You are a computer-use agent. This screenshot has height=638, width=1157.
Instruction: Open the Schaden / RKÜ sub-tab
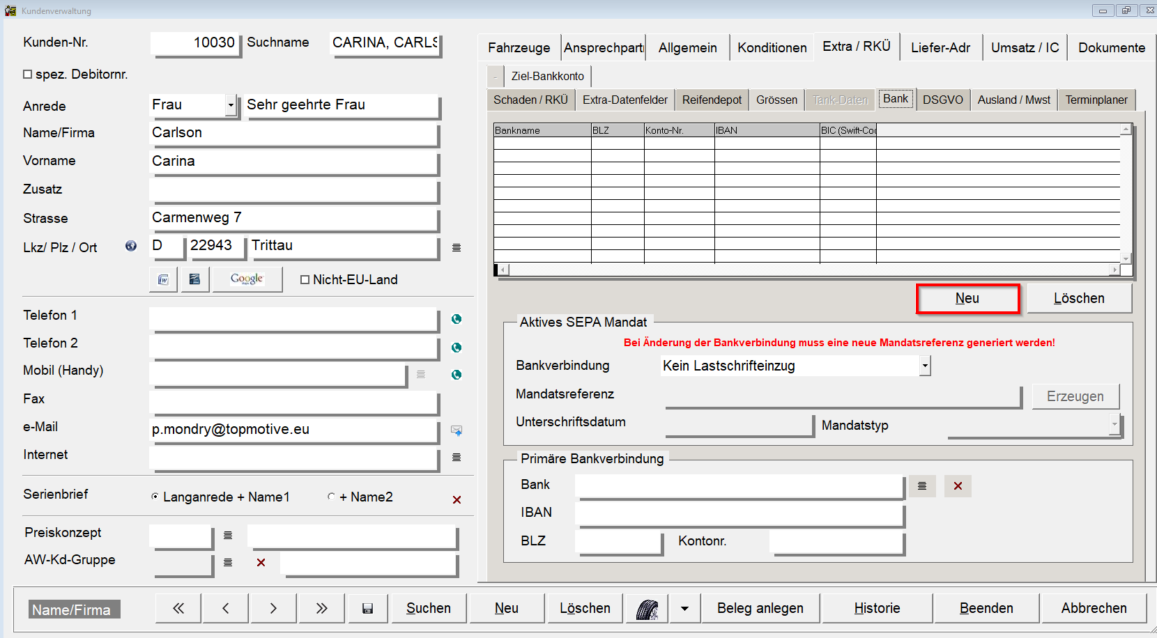tap(530, 100)
